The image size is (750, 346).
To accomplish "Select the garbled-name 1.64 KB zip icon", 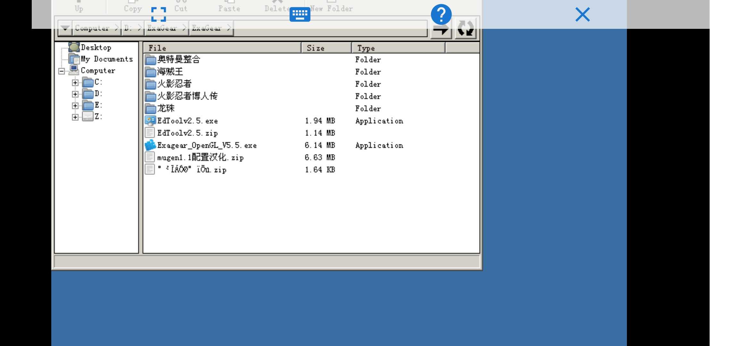I will (150, 169).
